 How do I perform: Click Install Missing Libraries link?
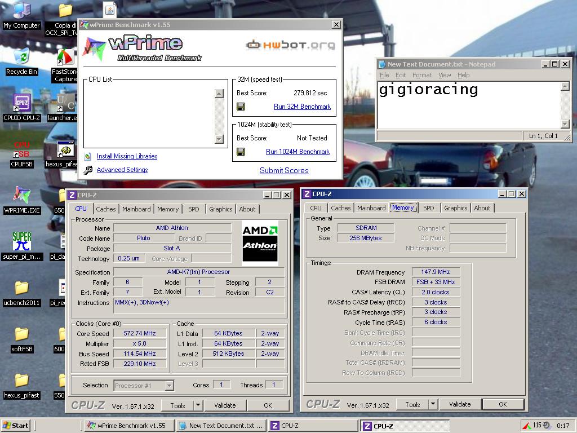coord(127,156)
